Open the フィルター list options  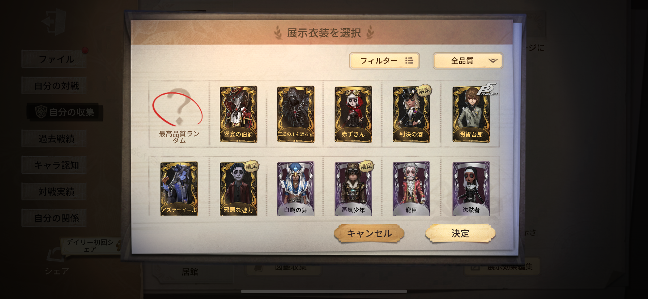pos(384,61)
